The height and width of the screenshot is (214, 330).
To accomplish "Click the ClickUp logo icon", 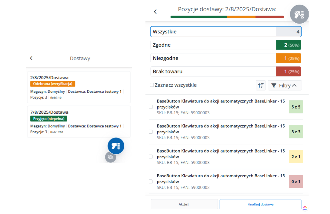I will (x=305, y=208).
